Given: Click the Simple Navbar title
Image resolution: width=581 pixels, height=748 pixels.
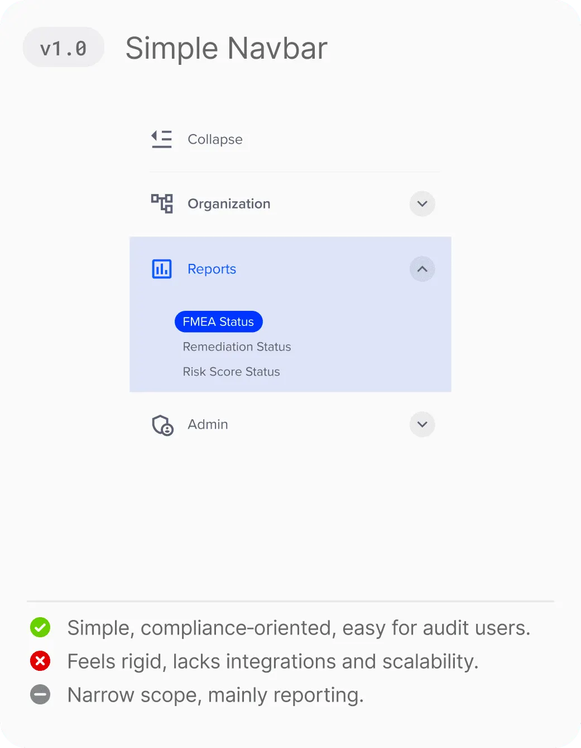Looking at the screenshot, I should pyautogui.click(x=227, y=48).
